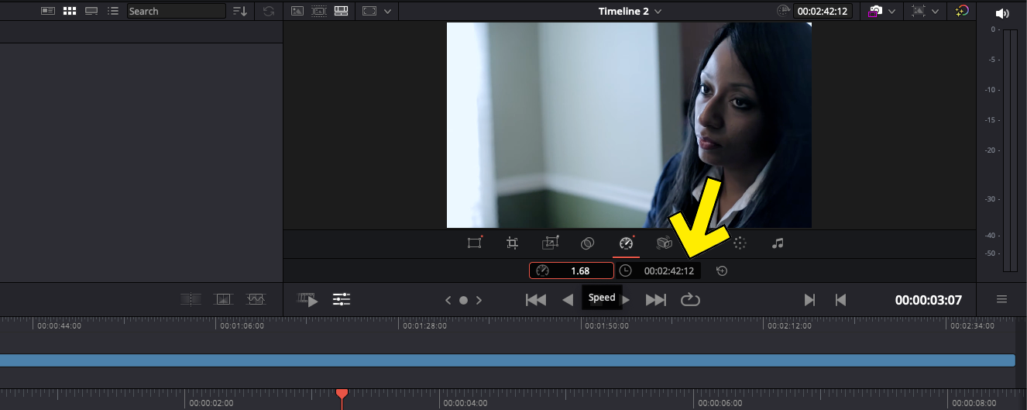This screenshot has height=410, width=1027.
Task: Select Source Tape viewer mode
Action: (x=318, y=11)
